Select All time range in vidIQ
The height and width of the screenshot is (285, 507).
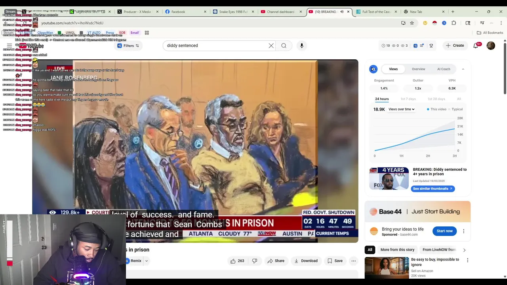[459, 99]
